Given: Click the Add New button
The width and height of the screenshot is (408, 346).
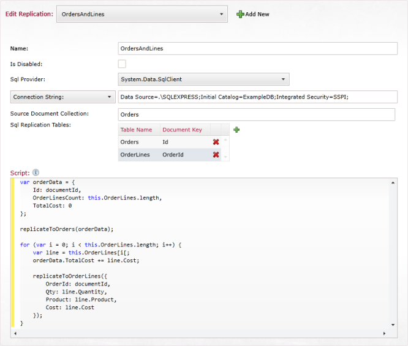Looking at the screenshot, I should 252,14.
